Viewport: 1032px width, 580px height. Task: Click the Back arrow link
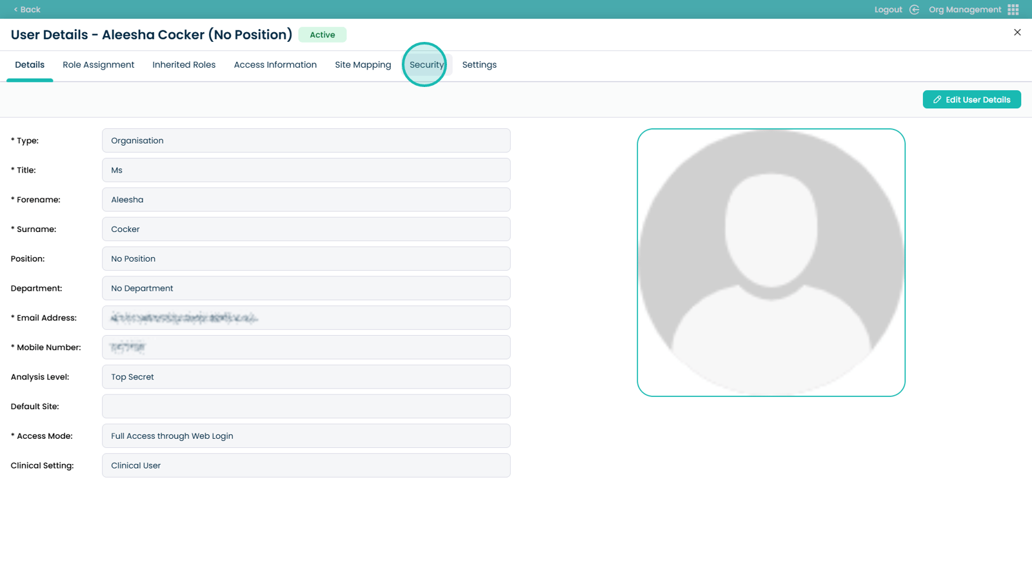[26, 10]
